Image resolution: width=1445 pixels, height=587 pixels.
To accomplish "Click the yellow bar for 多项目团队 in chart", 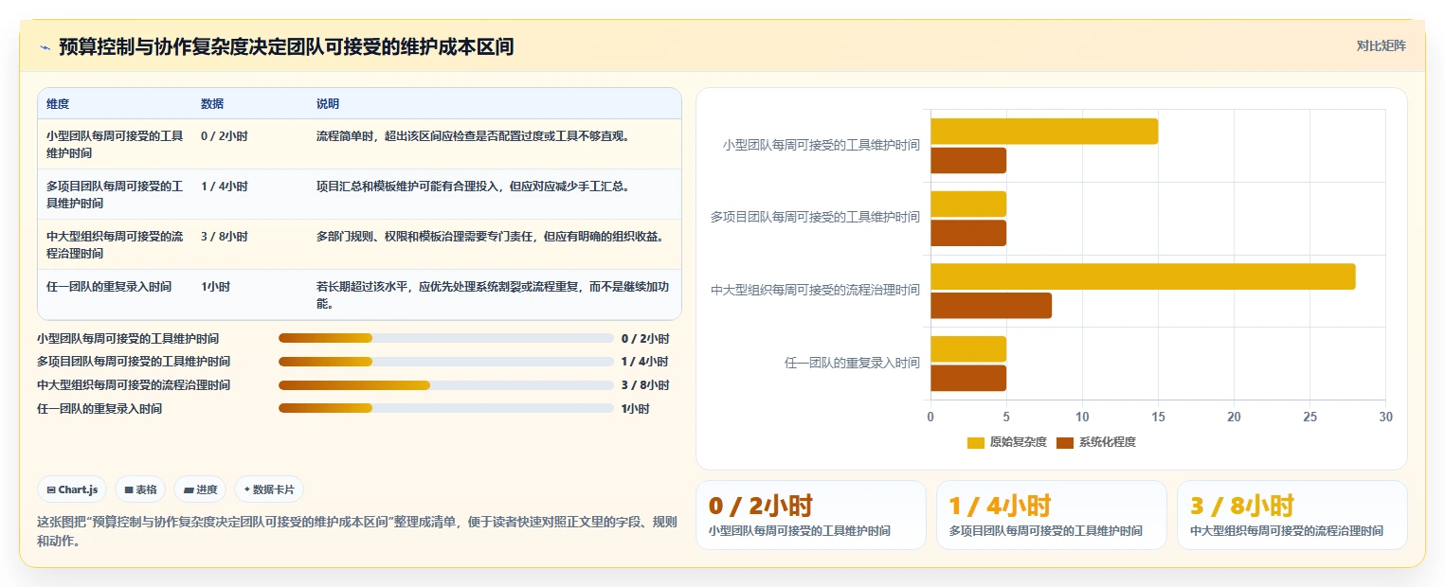I will (968, 205).
